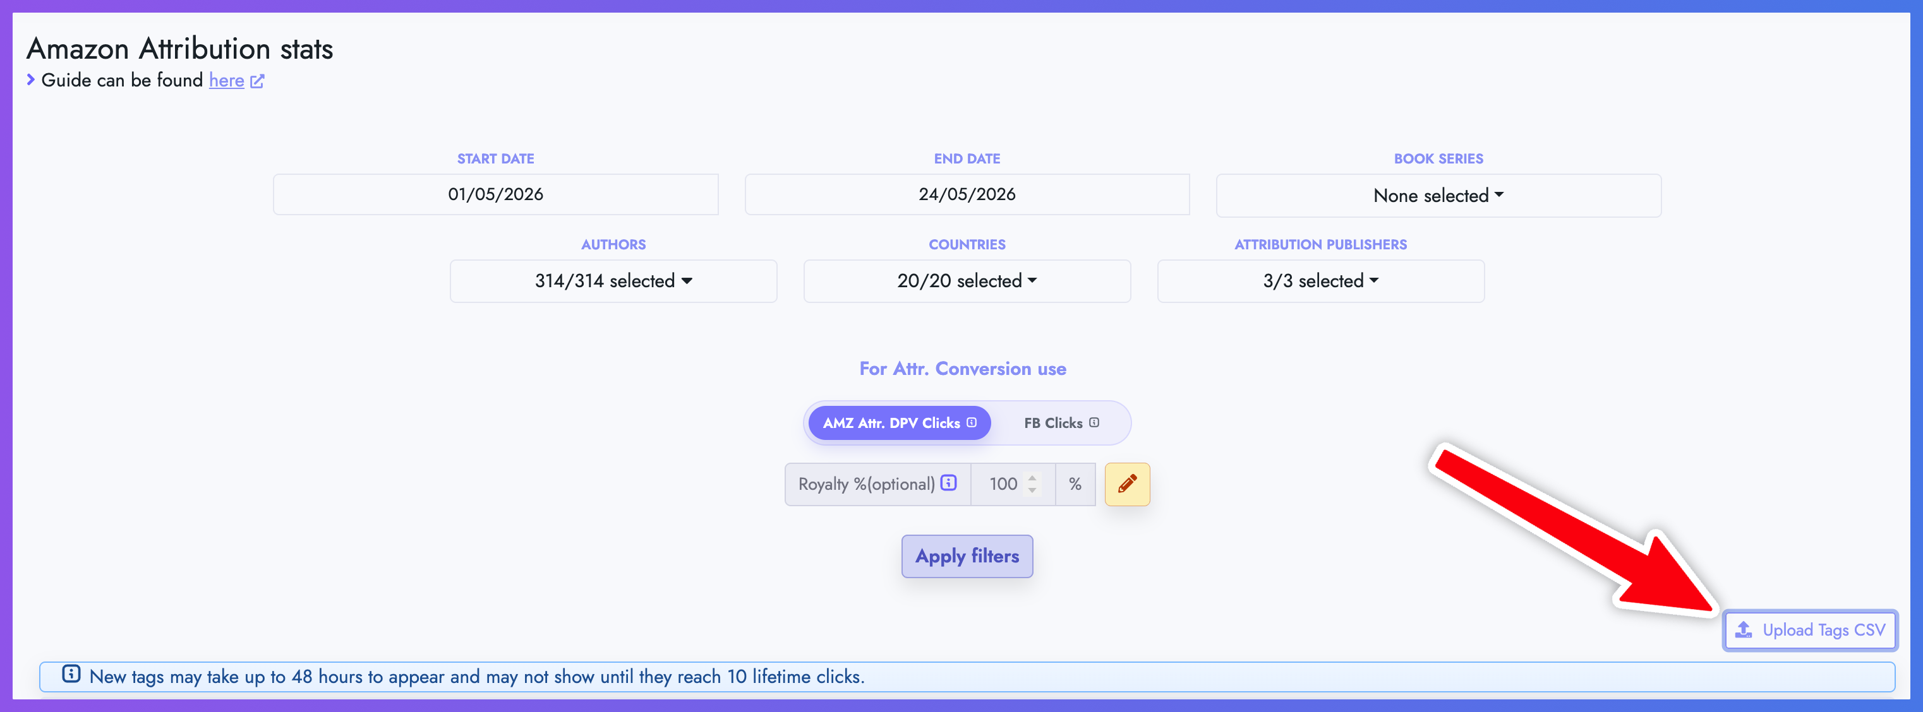The width and height of the screenshot is (1923, 712).
Task: Open the Countries 20/20 selected dropdown
Action: point(967,281)
